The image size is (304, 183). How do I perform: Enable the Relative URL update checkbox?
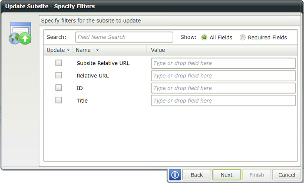click(59, 76)
